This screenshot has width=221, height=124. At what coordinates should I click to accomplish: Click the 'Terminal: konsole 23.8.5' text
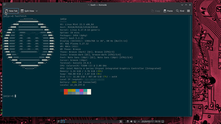76,63
